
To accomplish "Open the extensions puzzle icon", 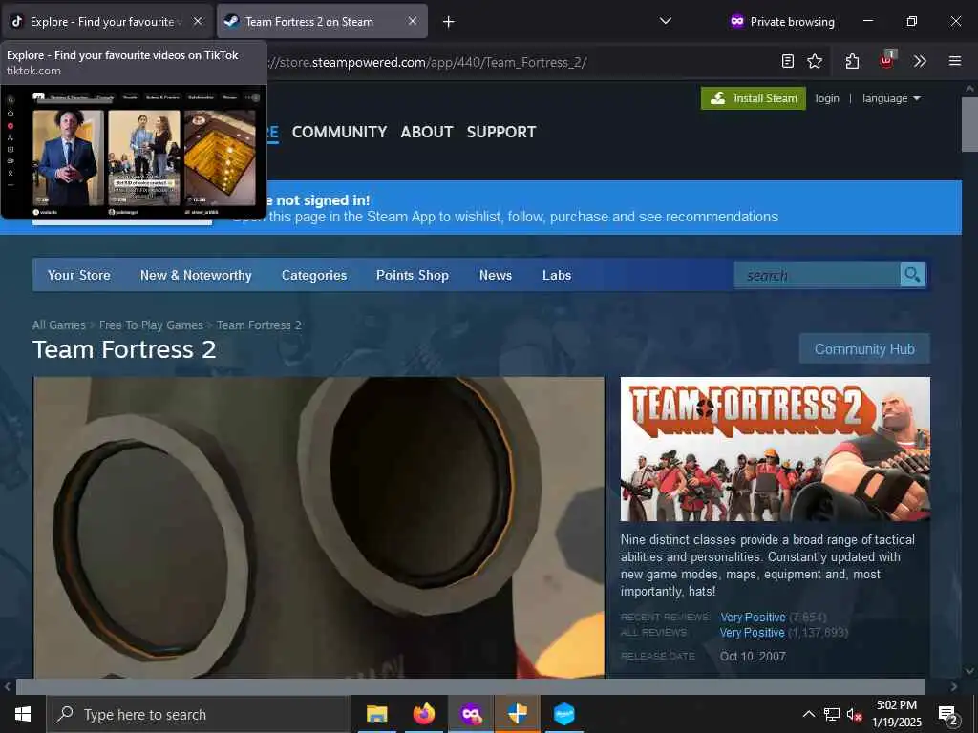I will (852, 61).
